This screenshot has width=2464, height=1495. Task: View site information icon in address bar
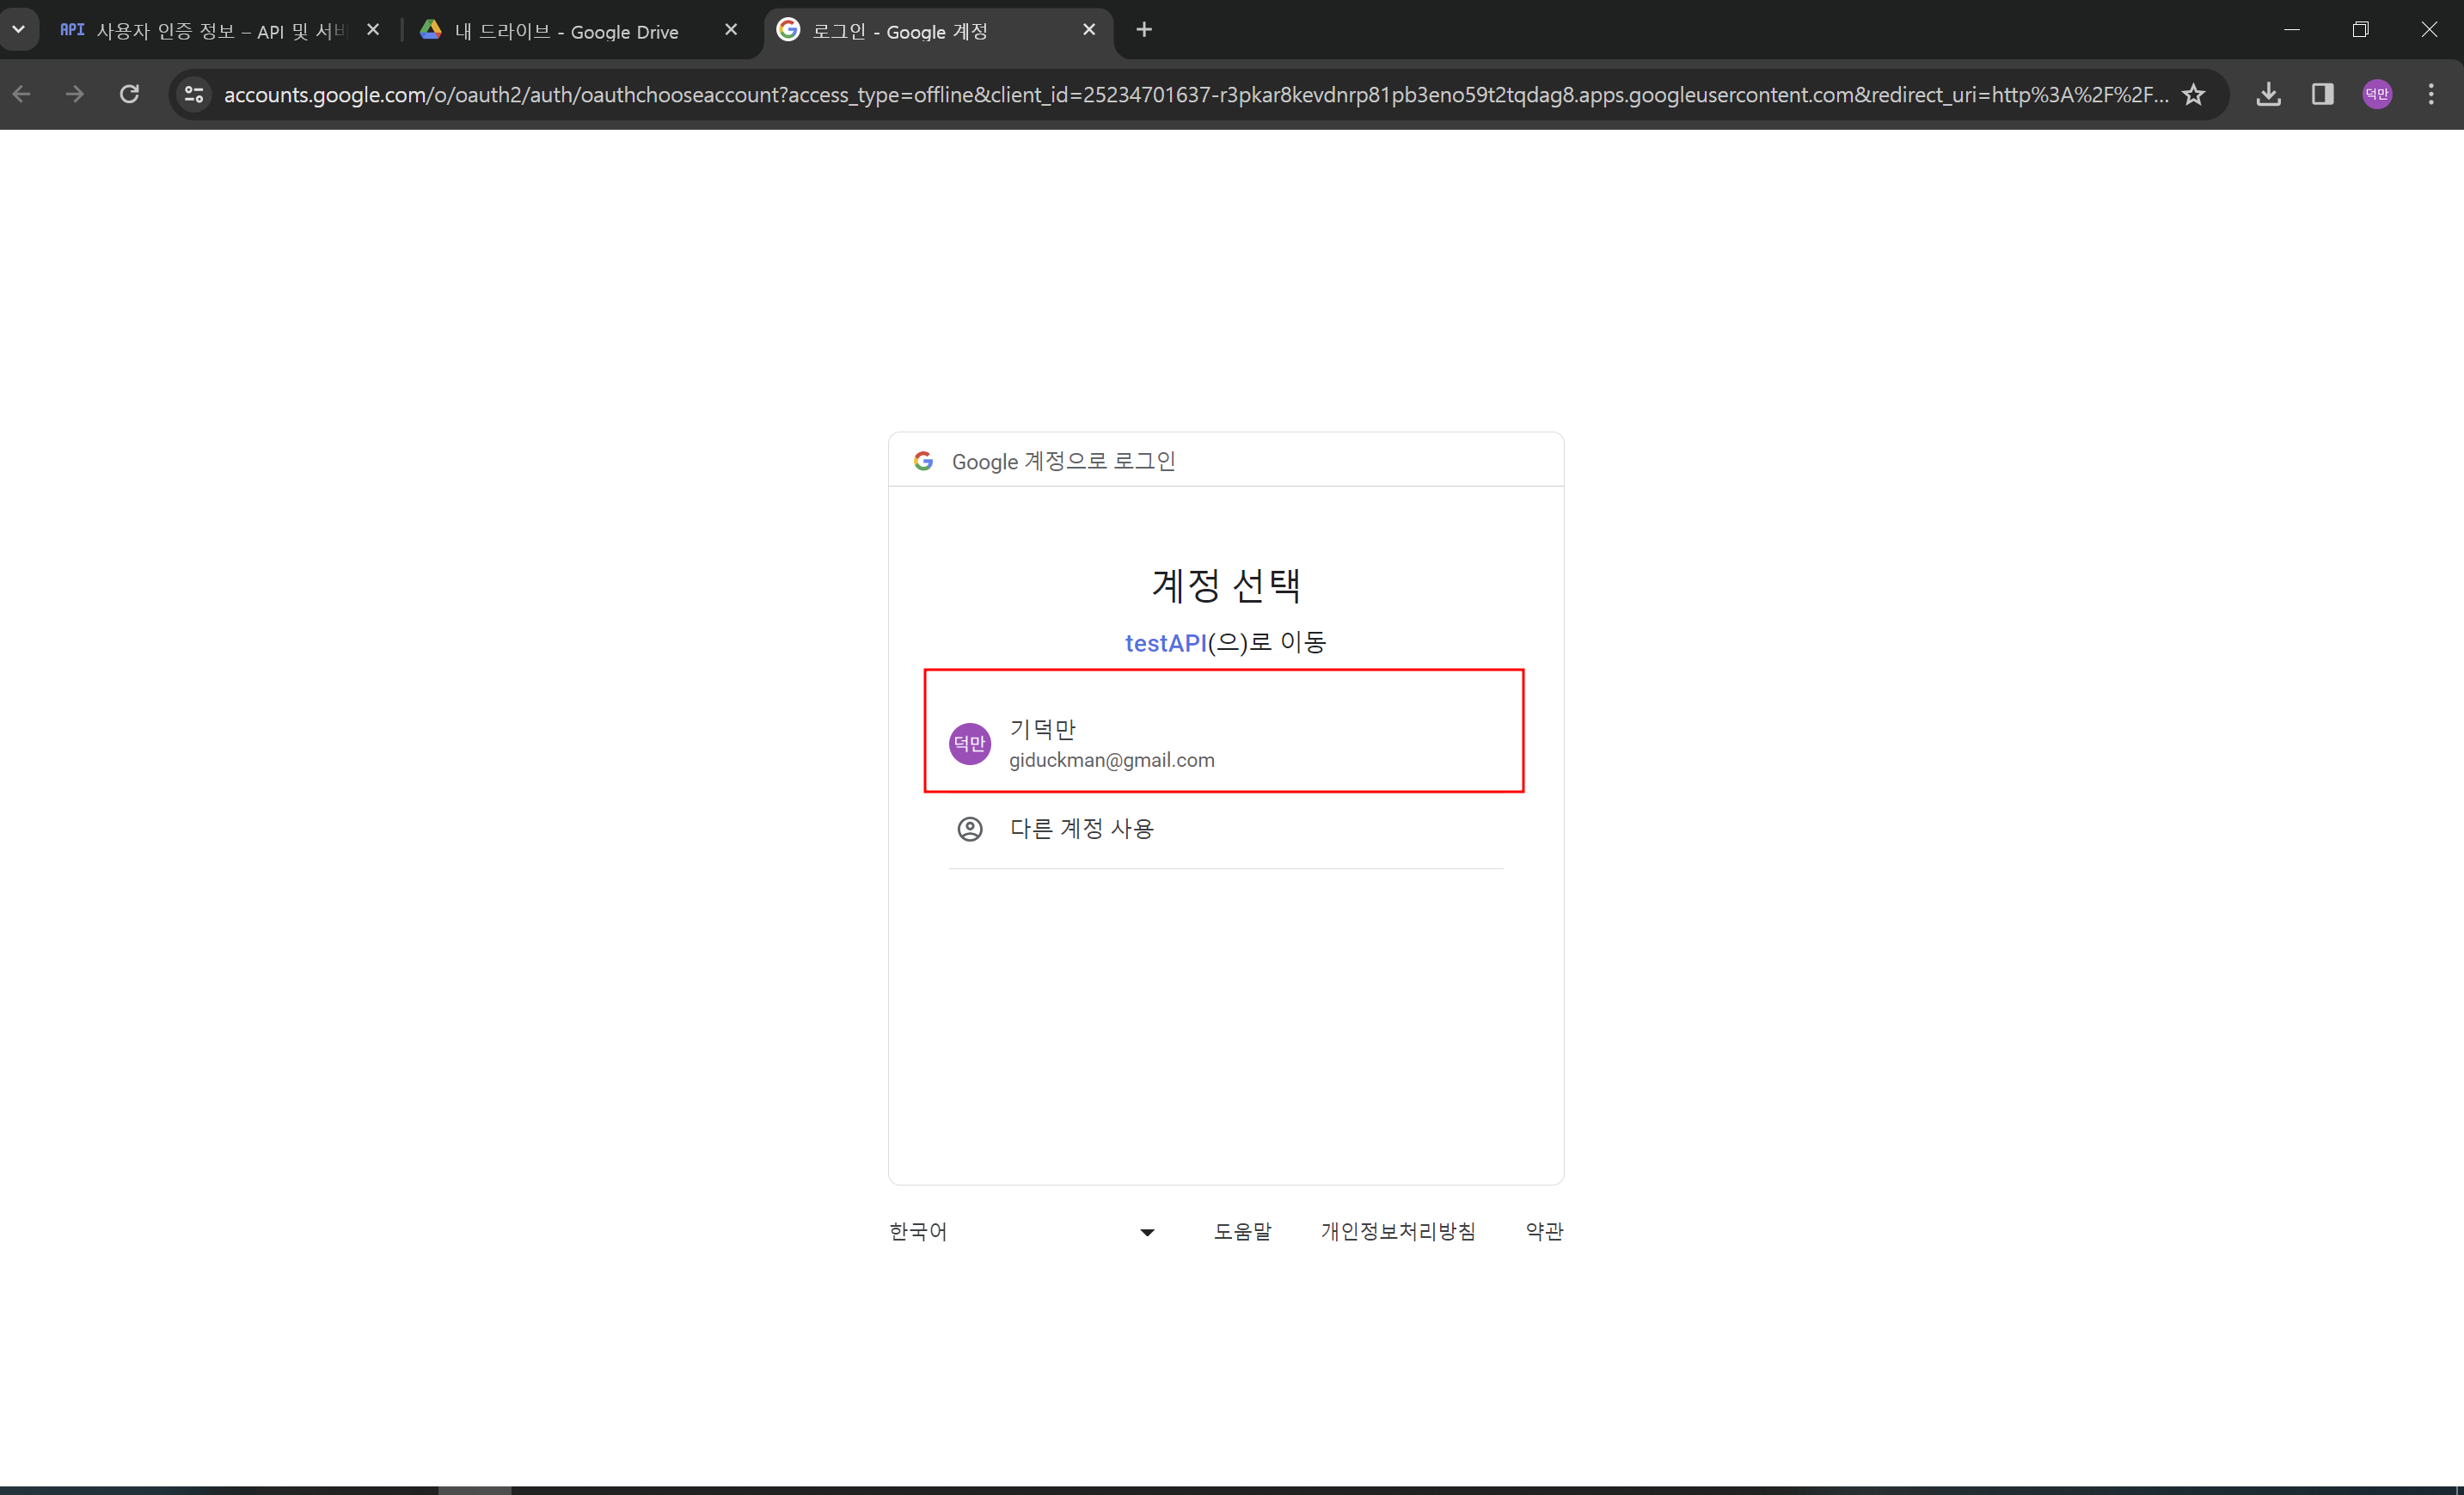[x=194, y=94]
